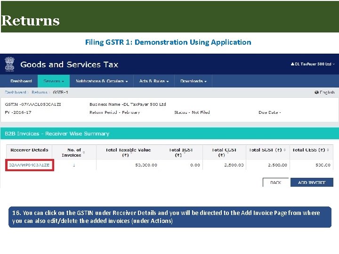Click the Receiver Details column header
The image size is (339, 254).
click(x=29, y=150)
